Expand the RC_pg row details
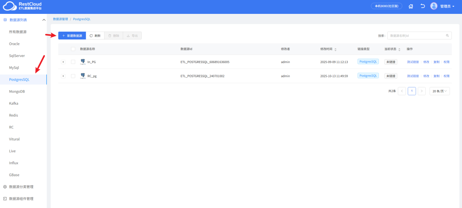Viewport: 462px width, 208px height. pos(63,76)
